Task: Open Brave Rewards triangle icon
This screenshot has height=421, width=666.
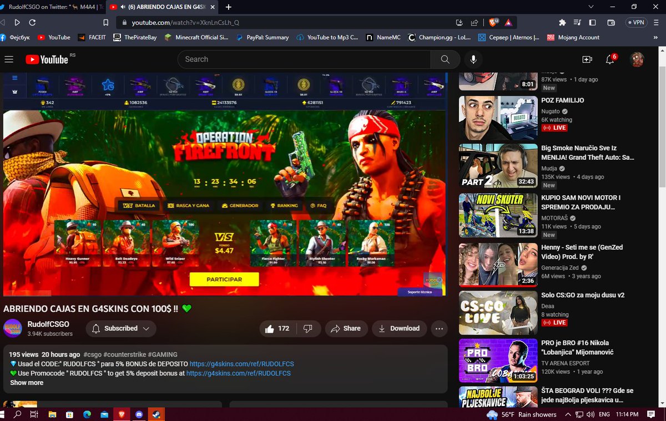Action: [508, 23]
